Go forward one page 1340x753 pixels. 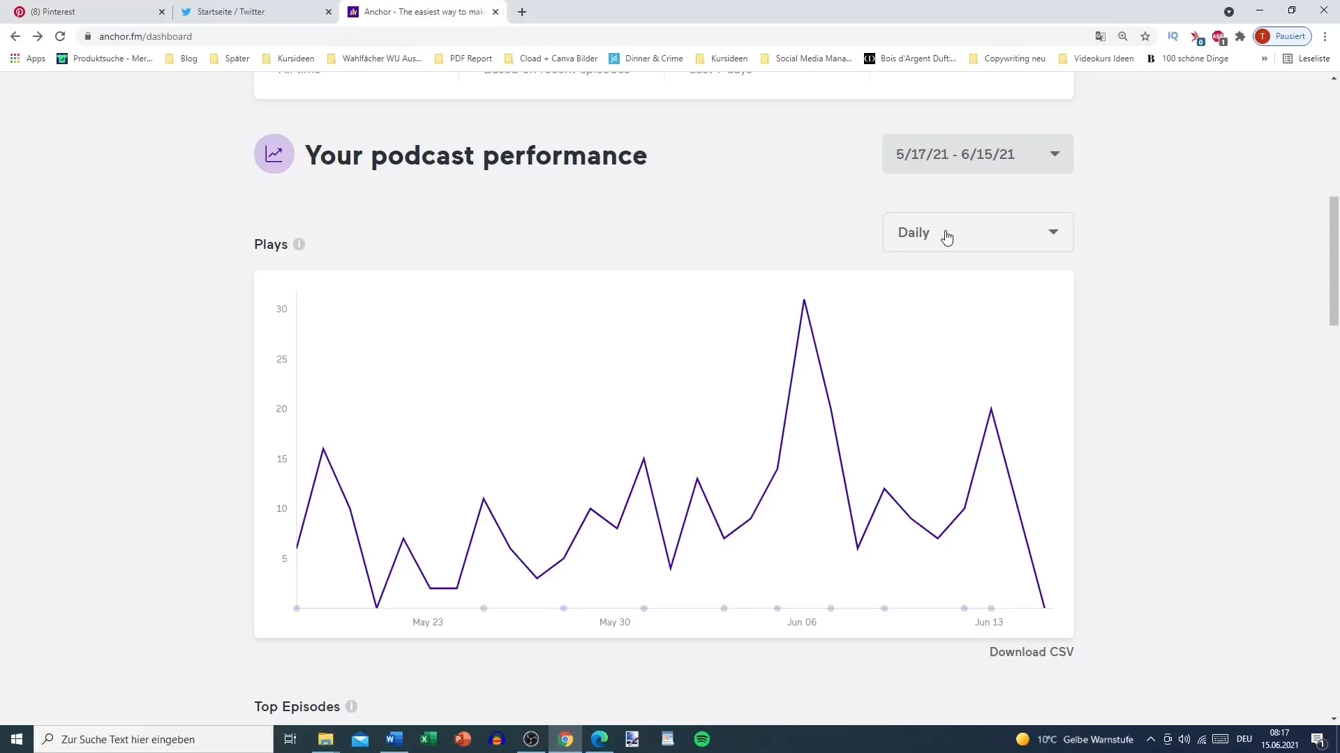pos(38,36)
